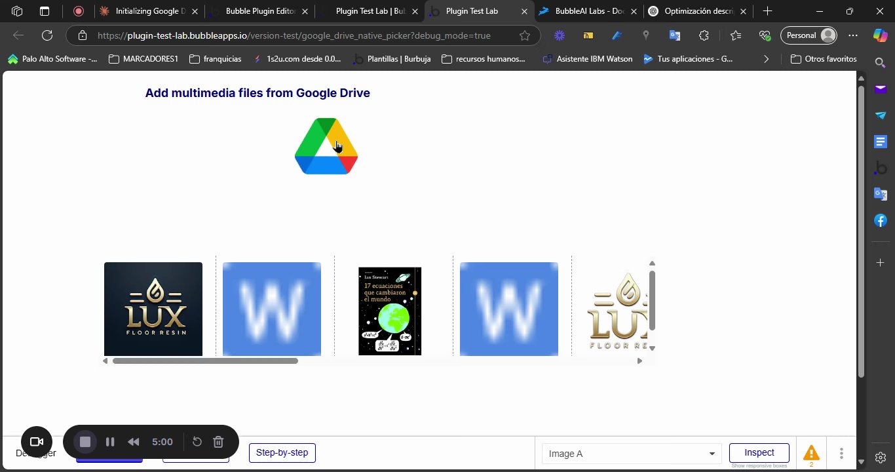The width and height of the screenshot is (895, 472).
Task: Reload the current page
Action: (47, 35)
